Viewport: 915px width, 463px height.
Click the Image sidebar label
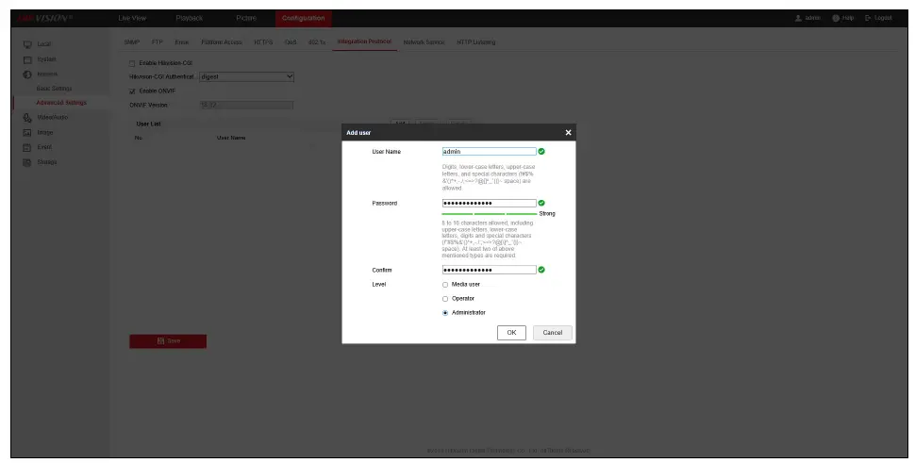point(45,133)
